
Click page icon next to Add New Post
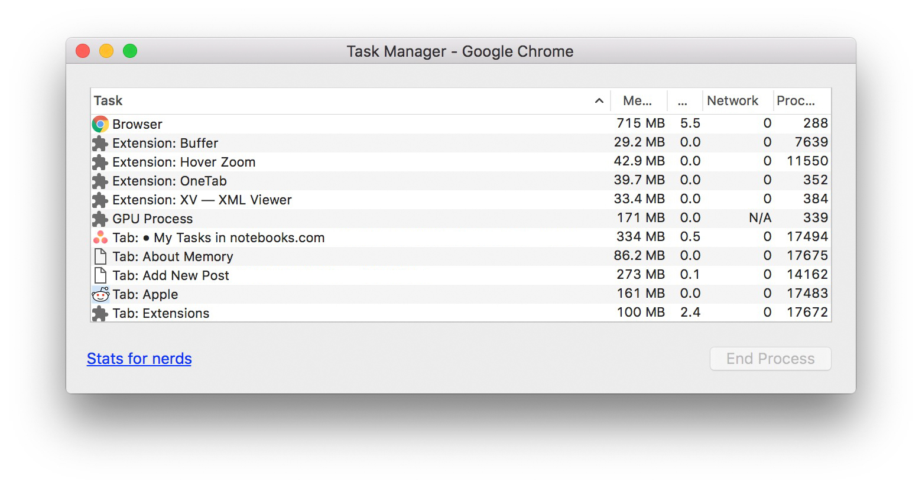(x=100, y=275)
